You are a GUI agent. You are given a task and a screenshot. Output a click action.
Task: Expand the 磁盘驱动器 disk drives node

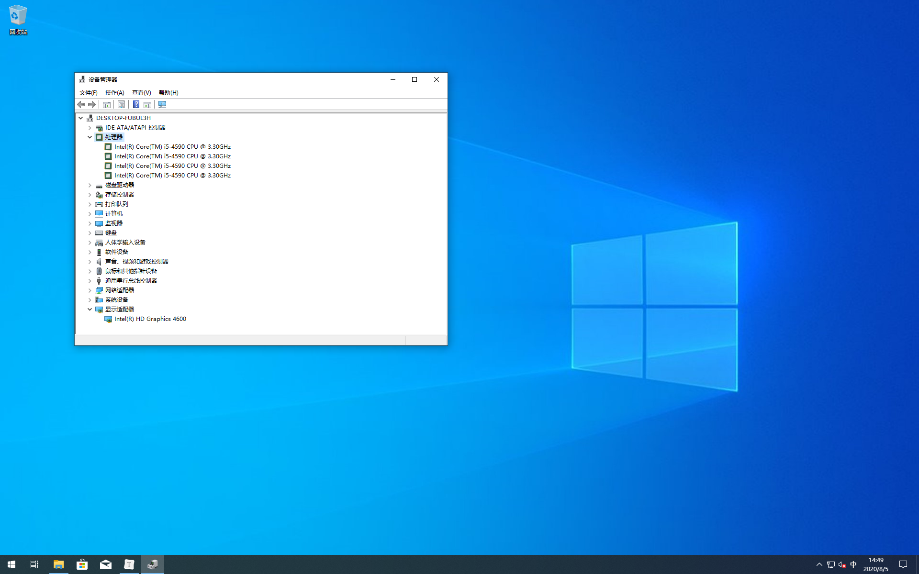pos(90,185)
